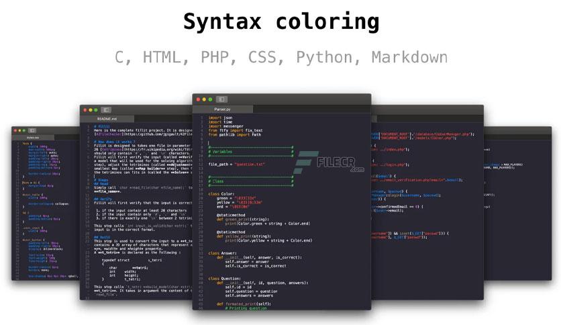Click the 'class Answer:' line
Screen dimensions: 561x325
[x=222, y=253]
